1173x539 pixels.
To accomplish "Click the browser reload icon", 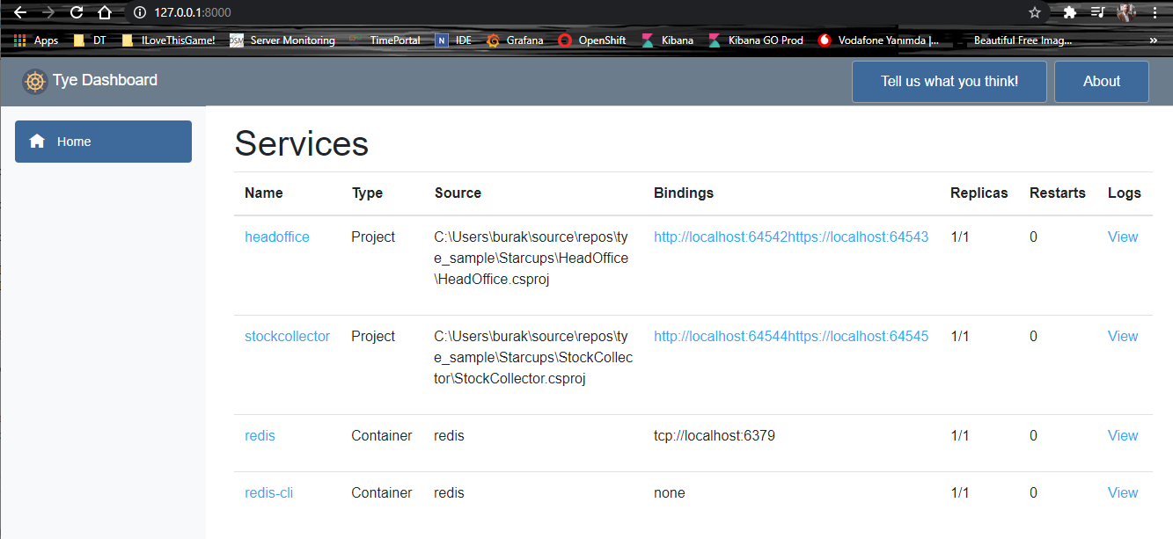I will (77, 12).
